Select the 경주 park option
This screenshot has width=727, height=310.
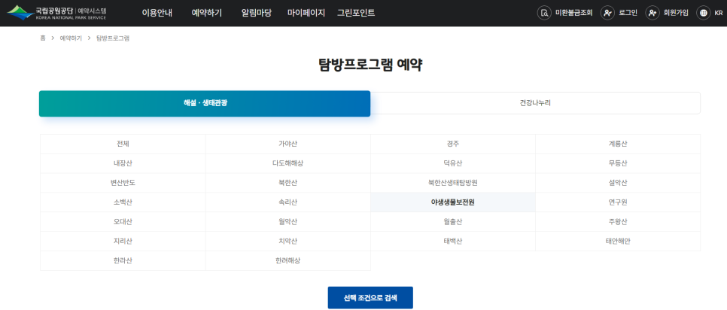(x=453, y=144)
